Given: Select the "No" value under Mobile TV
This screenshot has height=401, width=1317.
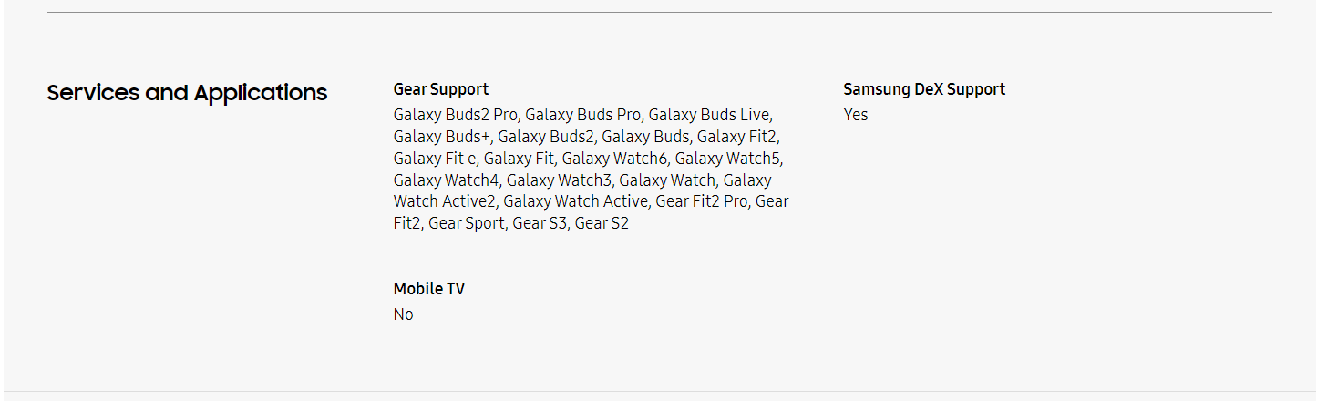Looking at the screenshot, I should (404, 314).
